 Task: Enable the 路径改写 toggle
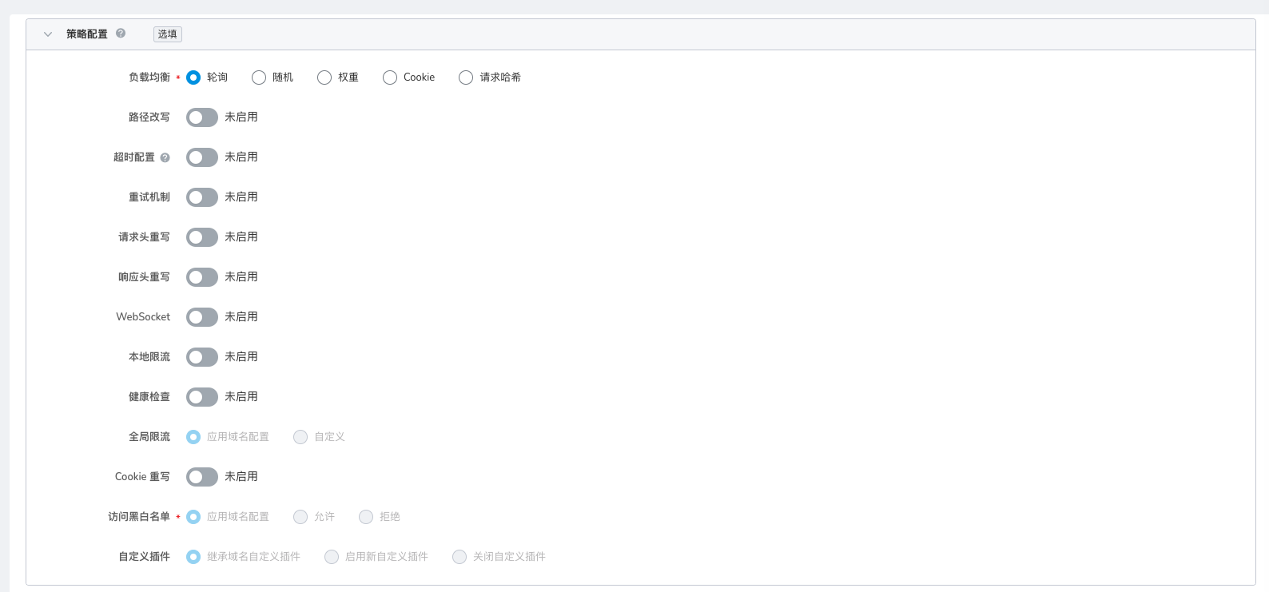pos(202,117)
